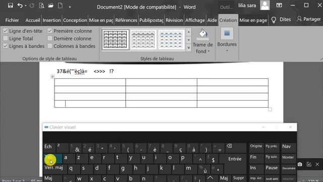The height and width of the screenshot is (182, 323).
Task: Click the camera screenshot icon
Action: [x=300, y=164]
